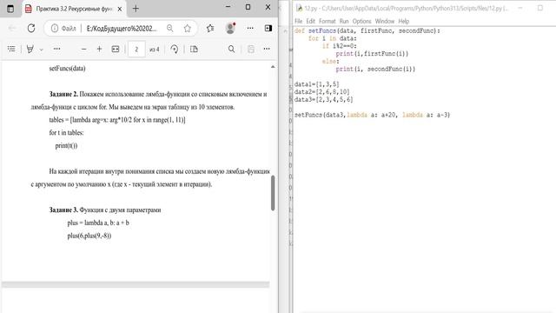
Task: Click the 'data2=[2,6,8,10]' code line
Action: (322, 92)
